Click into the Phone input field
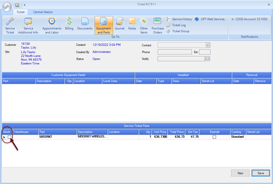The width and height of the screenshot is (273, 184). tap(175, 52)
